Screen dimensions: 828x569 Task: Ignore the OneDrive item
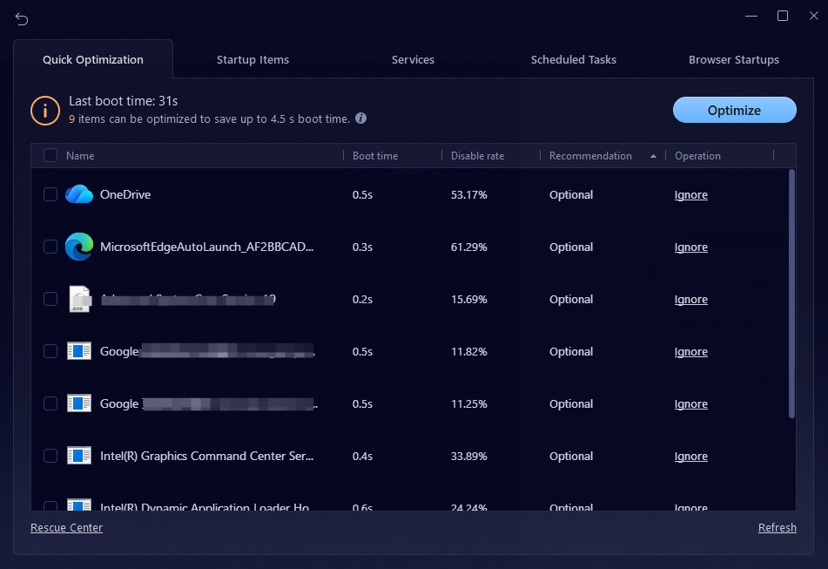pos(690,195)
